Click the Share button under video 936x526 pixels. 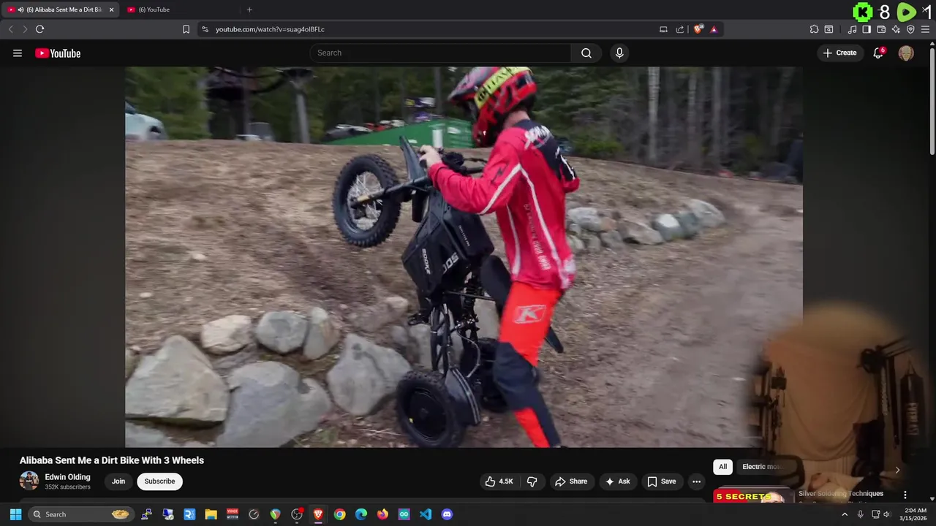pyautogui.click(x=571, y=481)
